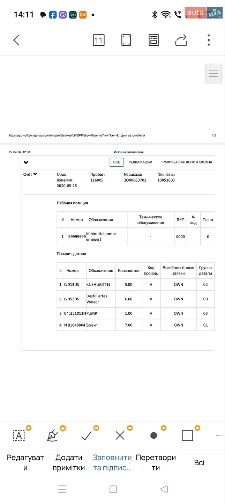Screen dimensions: 225x503
Task: Select the cross mark tool
Action: click(120, 435)
